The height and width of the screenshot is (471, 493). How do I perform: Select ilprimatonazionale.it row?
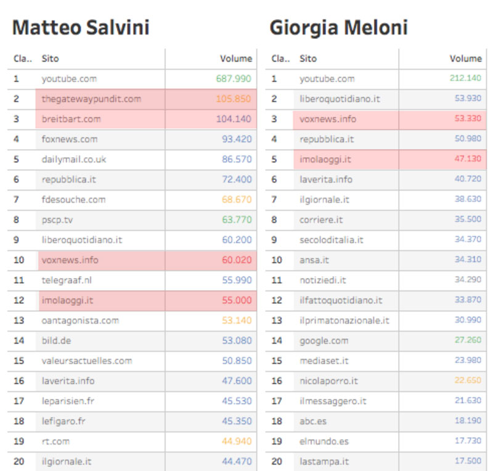click(x=344, y=321)
